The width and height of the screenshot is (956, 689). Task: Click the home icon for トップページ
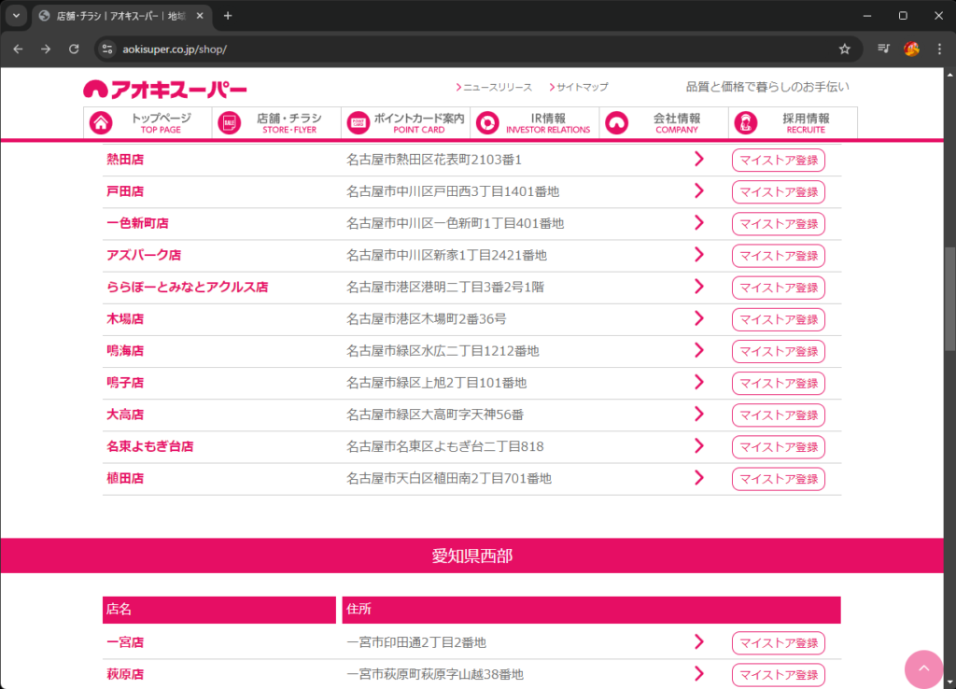pos(101,122)
